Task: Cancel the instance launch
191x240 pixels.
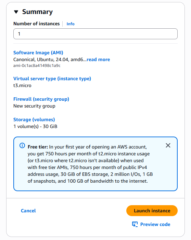Action: click(28, 211)
